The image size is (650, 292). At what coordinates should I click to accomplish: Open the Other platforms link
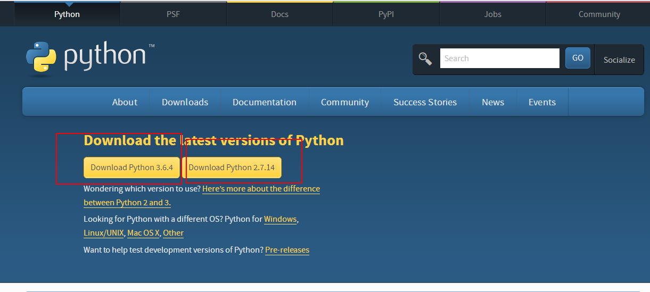[x=173, y=233]
